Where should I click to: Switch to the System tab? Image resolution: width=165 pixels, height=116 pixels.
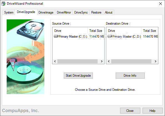[9, 12]
